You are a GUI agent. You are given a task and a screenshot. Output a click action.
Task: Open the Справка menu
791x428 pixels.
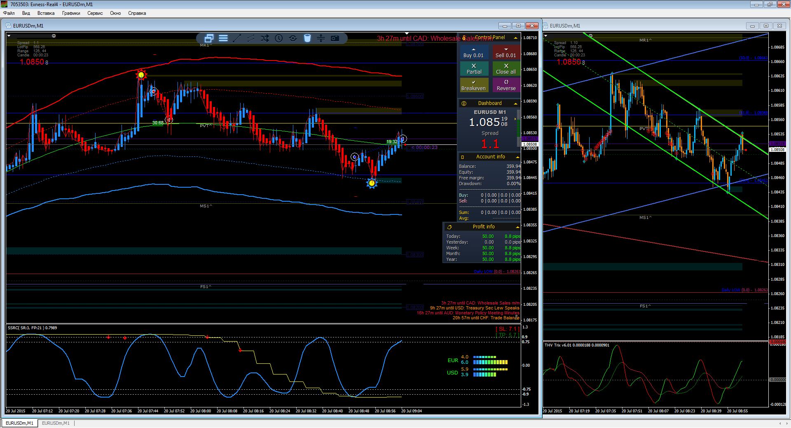[x=137, y=13]
